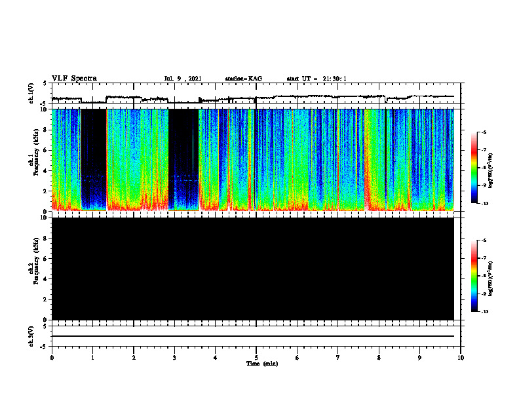Click time axis tick label "4"
The image size is (519, 401).
pos(216,358)
